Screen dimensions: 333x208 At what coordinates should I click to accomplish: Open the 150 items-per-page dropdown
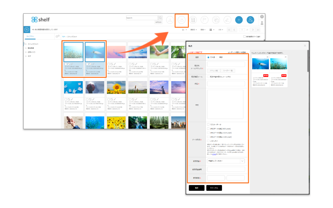click(x=221, y=30)
